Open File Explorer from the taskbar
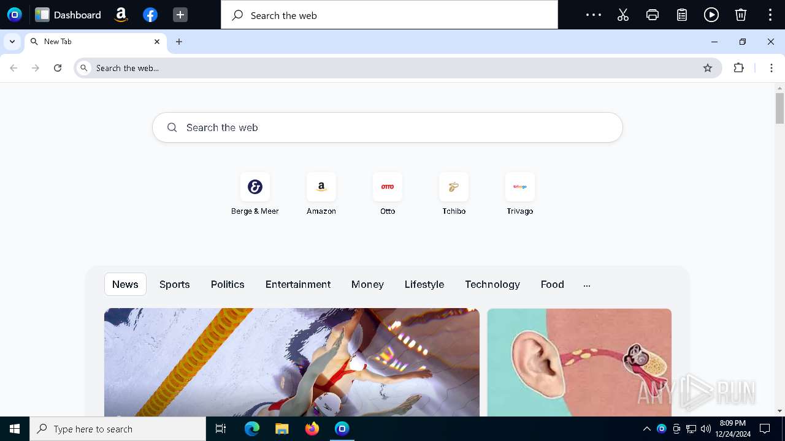The image size is (785, 441). pyautogui.click(x=282, y=429)
